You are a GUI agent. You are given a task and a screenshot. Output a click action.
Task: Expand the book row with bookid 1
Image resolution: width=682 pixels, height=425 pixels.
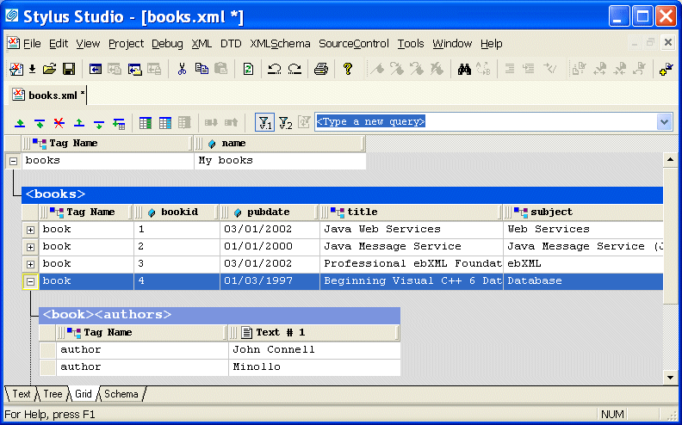click(x=30, y=230)
